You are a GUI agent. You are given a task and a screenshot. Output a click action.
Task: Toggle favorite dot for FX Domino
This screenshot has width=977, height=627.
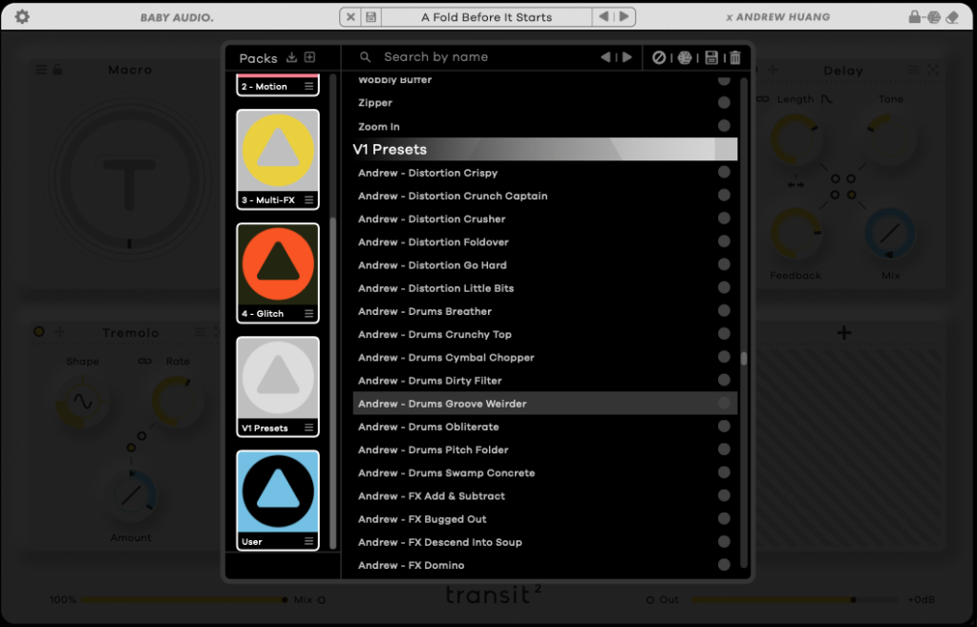pyautogui.click(x=724, y=565)
